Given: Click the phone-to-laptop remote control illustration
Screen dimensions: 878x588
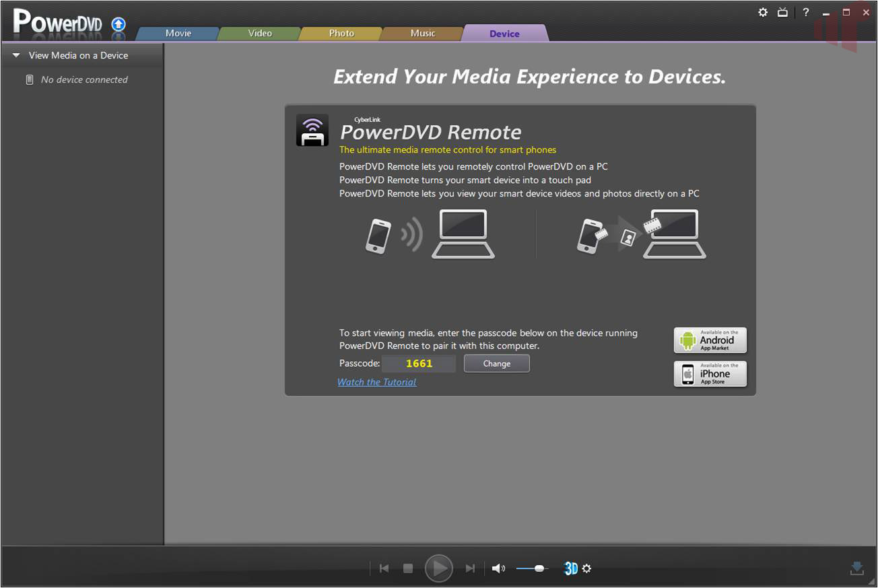Looking at the screenshot, I should [430, 233].
